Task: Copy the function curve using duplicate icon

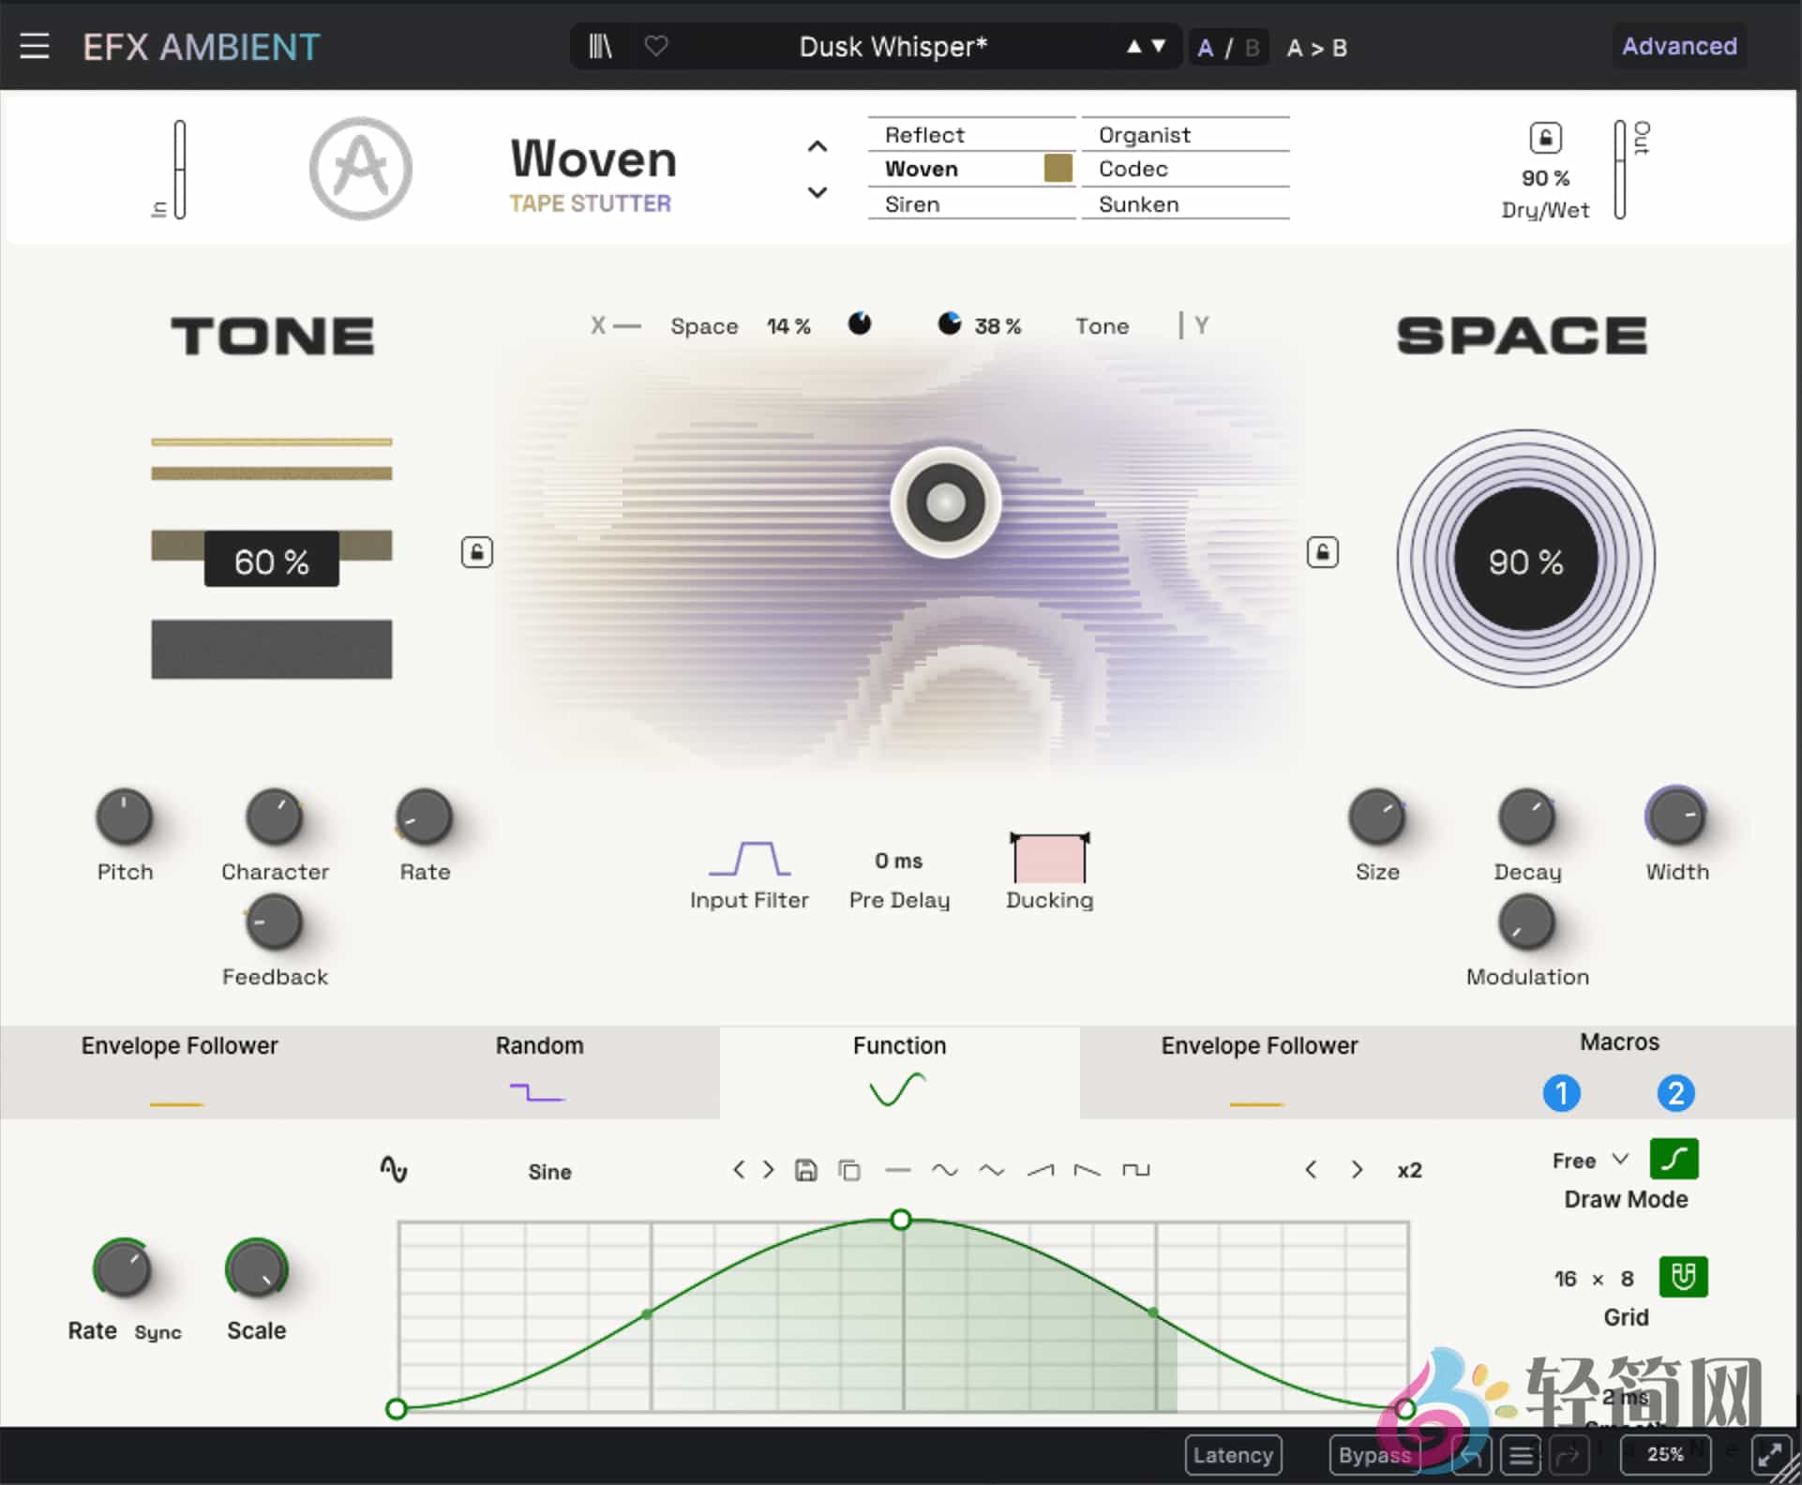Action: 850,1169
